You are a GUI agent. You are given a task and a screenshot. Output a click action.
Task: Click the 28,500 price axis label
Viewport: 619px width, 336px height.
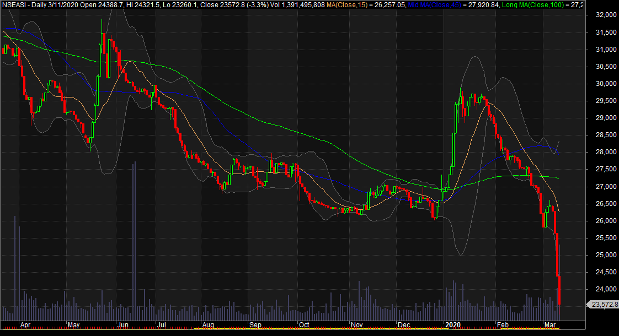[606, 135]
